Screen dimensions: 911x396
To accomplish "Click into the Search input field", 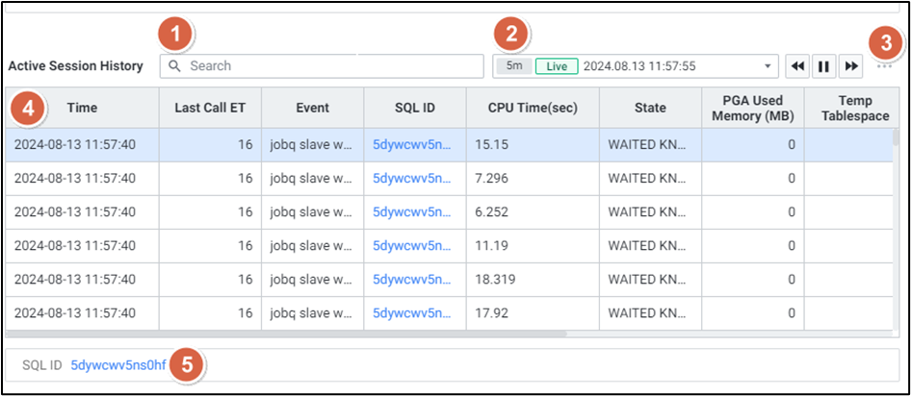I will coord(327,66).
